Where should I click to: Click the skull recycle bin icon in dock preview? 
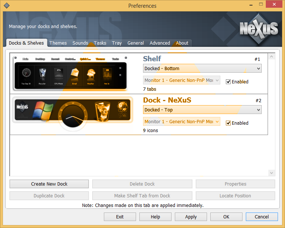pos(102,111)
